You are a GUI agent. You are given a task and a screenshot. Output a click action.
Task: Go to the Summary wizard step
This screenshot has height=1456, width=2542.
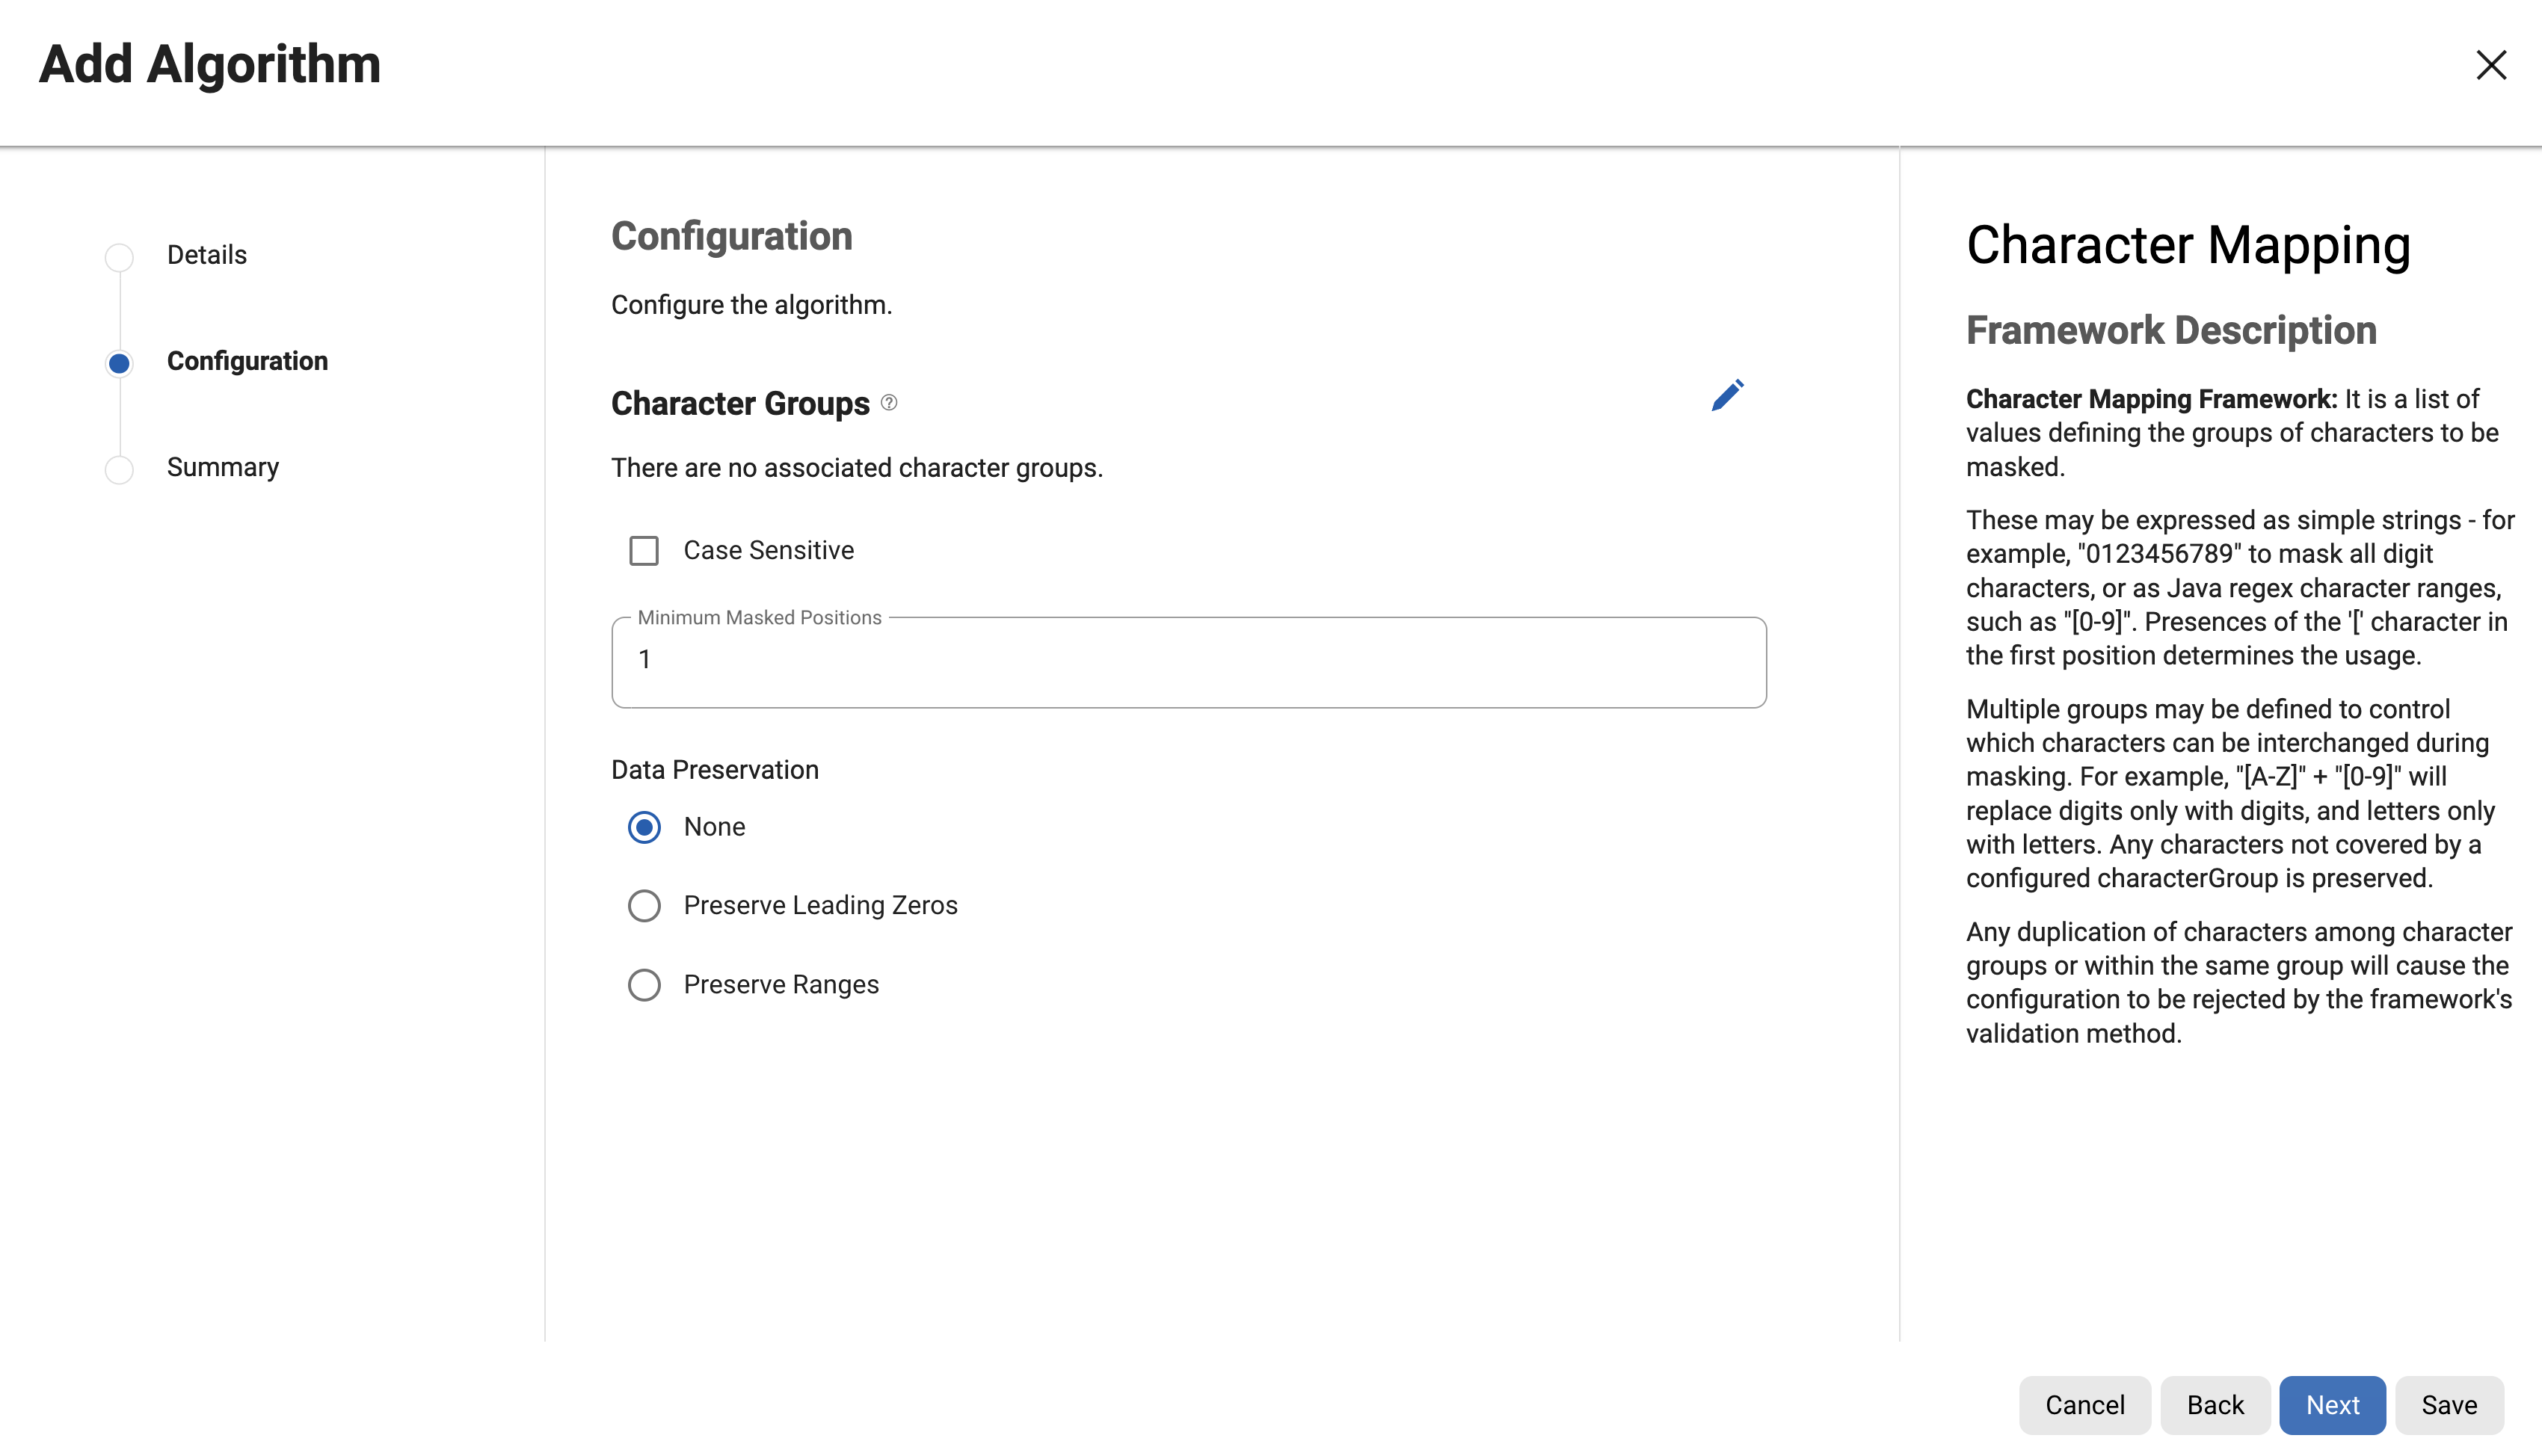pyautogui.click(x=222, y=467)
